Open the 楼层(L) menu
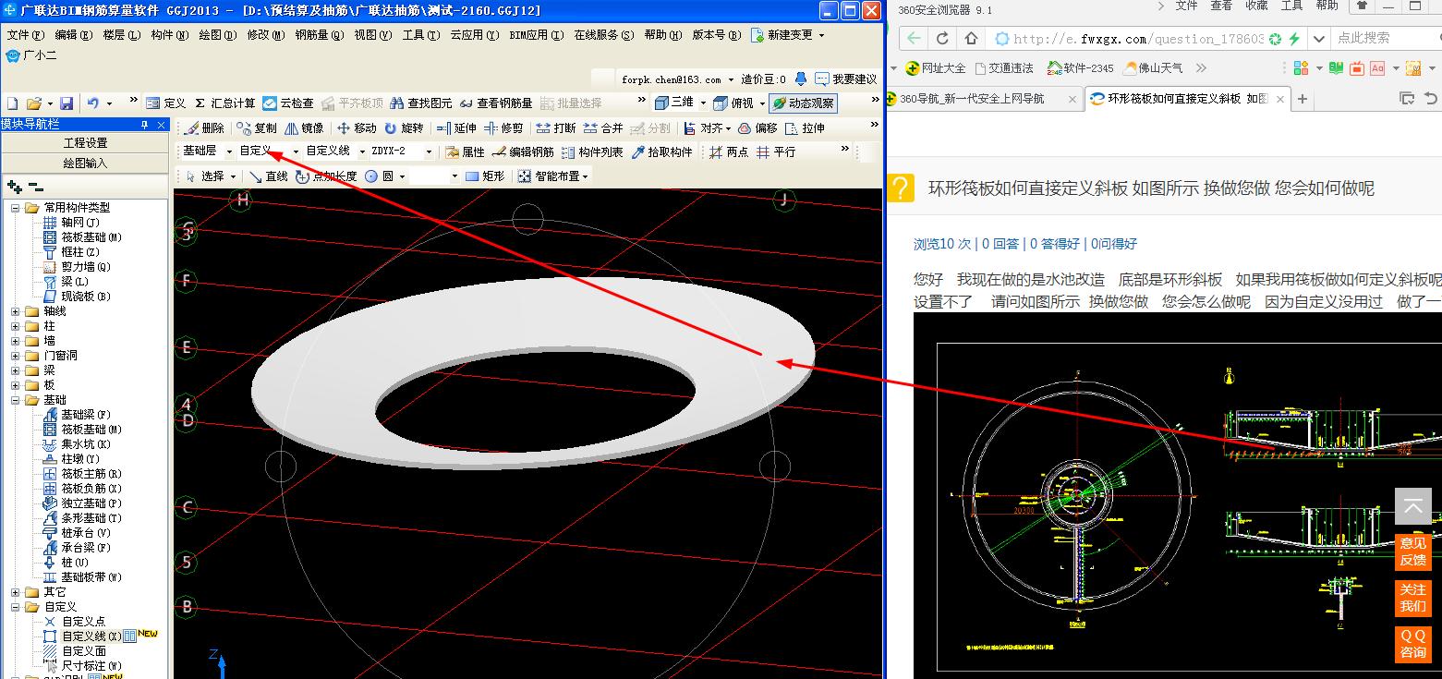The height and width of the screenshot is (679, 1442). point(122,35)
